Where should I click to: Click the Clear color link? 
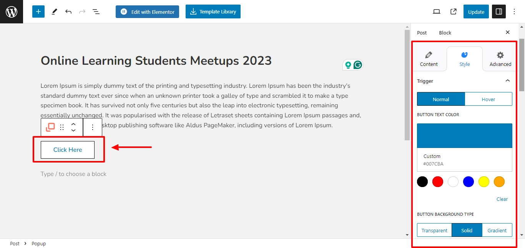tap(502, 199)
